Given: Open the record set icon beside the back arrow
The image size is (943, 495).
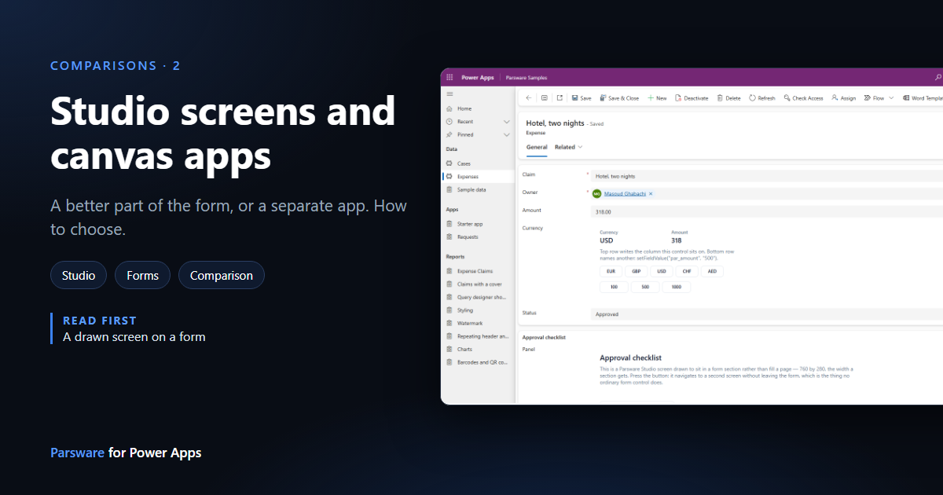Looking at the screenshot, I should (544, 98).
